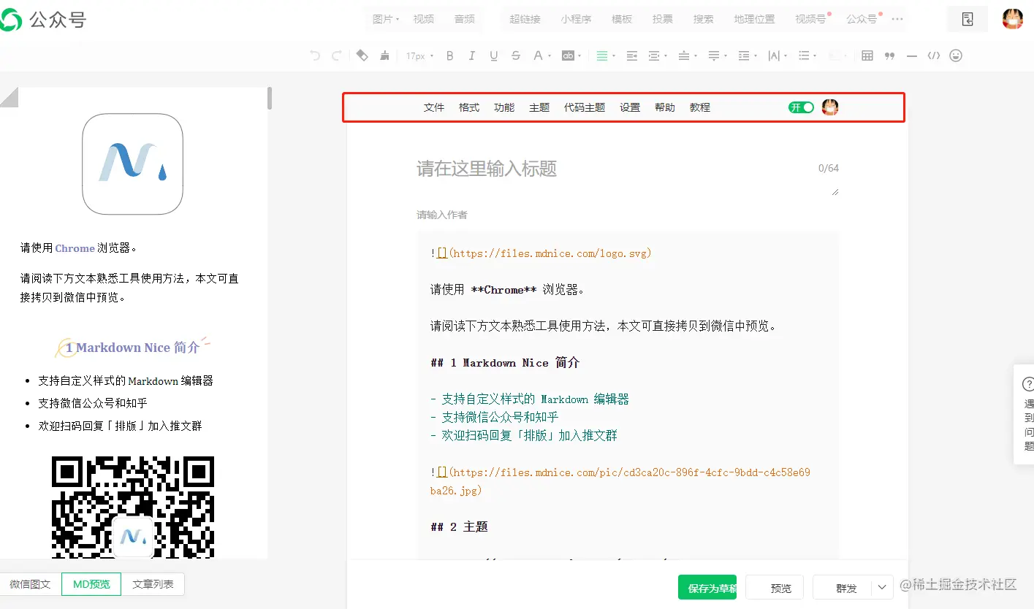Image resolution: width=1034 pixels, height=609 pixels.
Task: Insert 音频 into the article
Action: coord(465,19)
